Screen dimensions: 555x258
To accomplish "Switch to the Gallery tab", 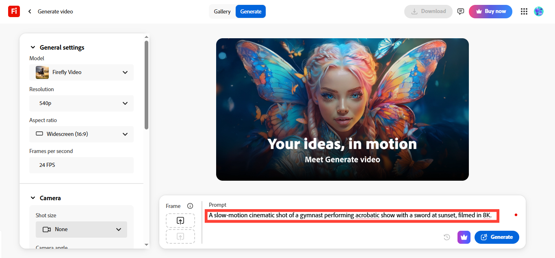I will click(222, 11).
